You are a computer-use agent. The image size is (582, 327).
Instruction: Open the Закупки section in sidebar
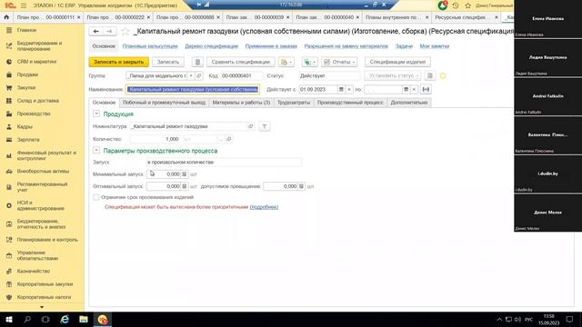click(26, 87)
